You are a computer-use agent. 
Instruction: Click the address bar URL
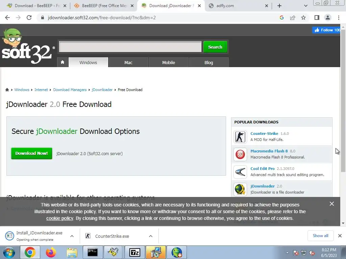point(102,18)
